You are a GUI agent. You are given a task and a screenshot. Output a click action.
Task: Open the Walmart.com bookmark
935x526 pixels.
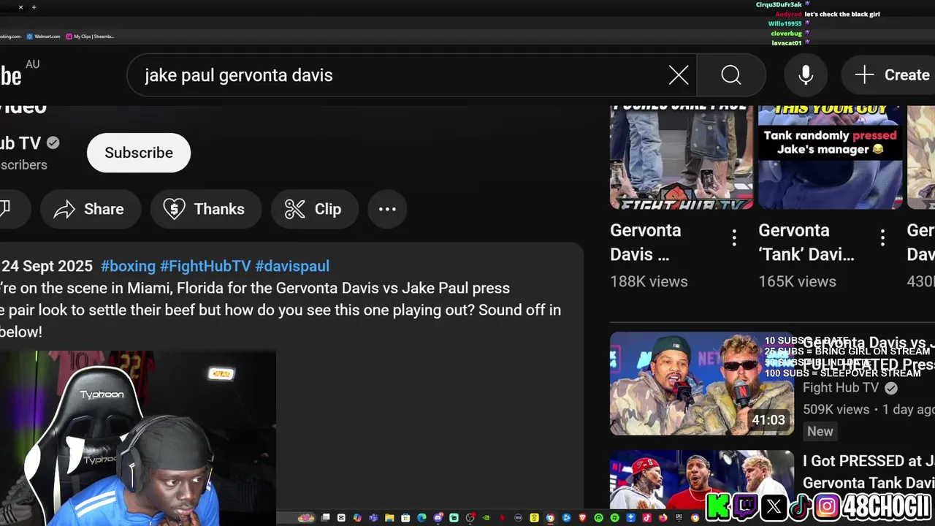tap(43, 36)
